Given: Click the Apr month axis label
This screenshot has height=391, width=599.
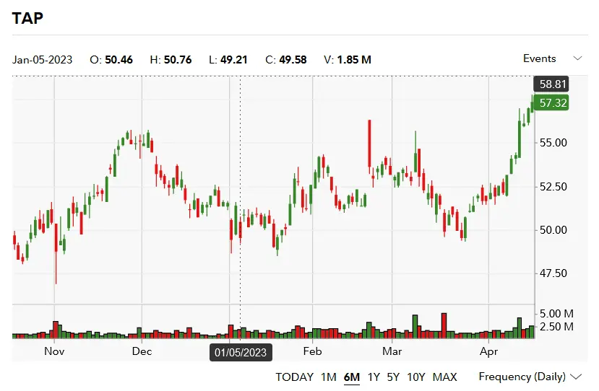Looking at the screenshot, I should (489, 351).
